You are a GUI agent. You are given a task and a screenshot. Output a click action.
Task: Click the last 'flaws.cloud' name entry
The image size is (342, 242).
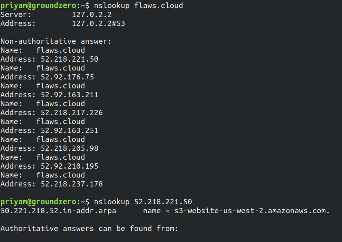tap(61, 175)
